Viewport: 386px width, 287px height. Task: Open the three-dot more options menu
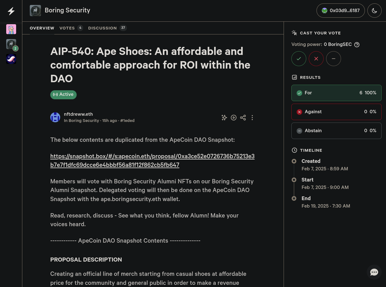click(252, 118)
